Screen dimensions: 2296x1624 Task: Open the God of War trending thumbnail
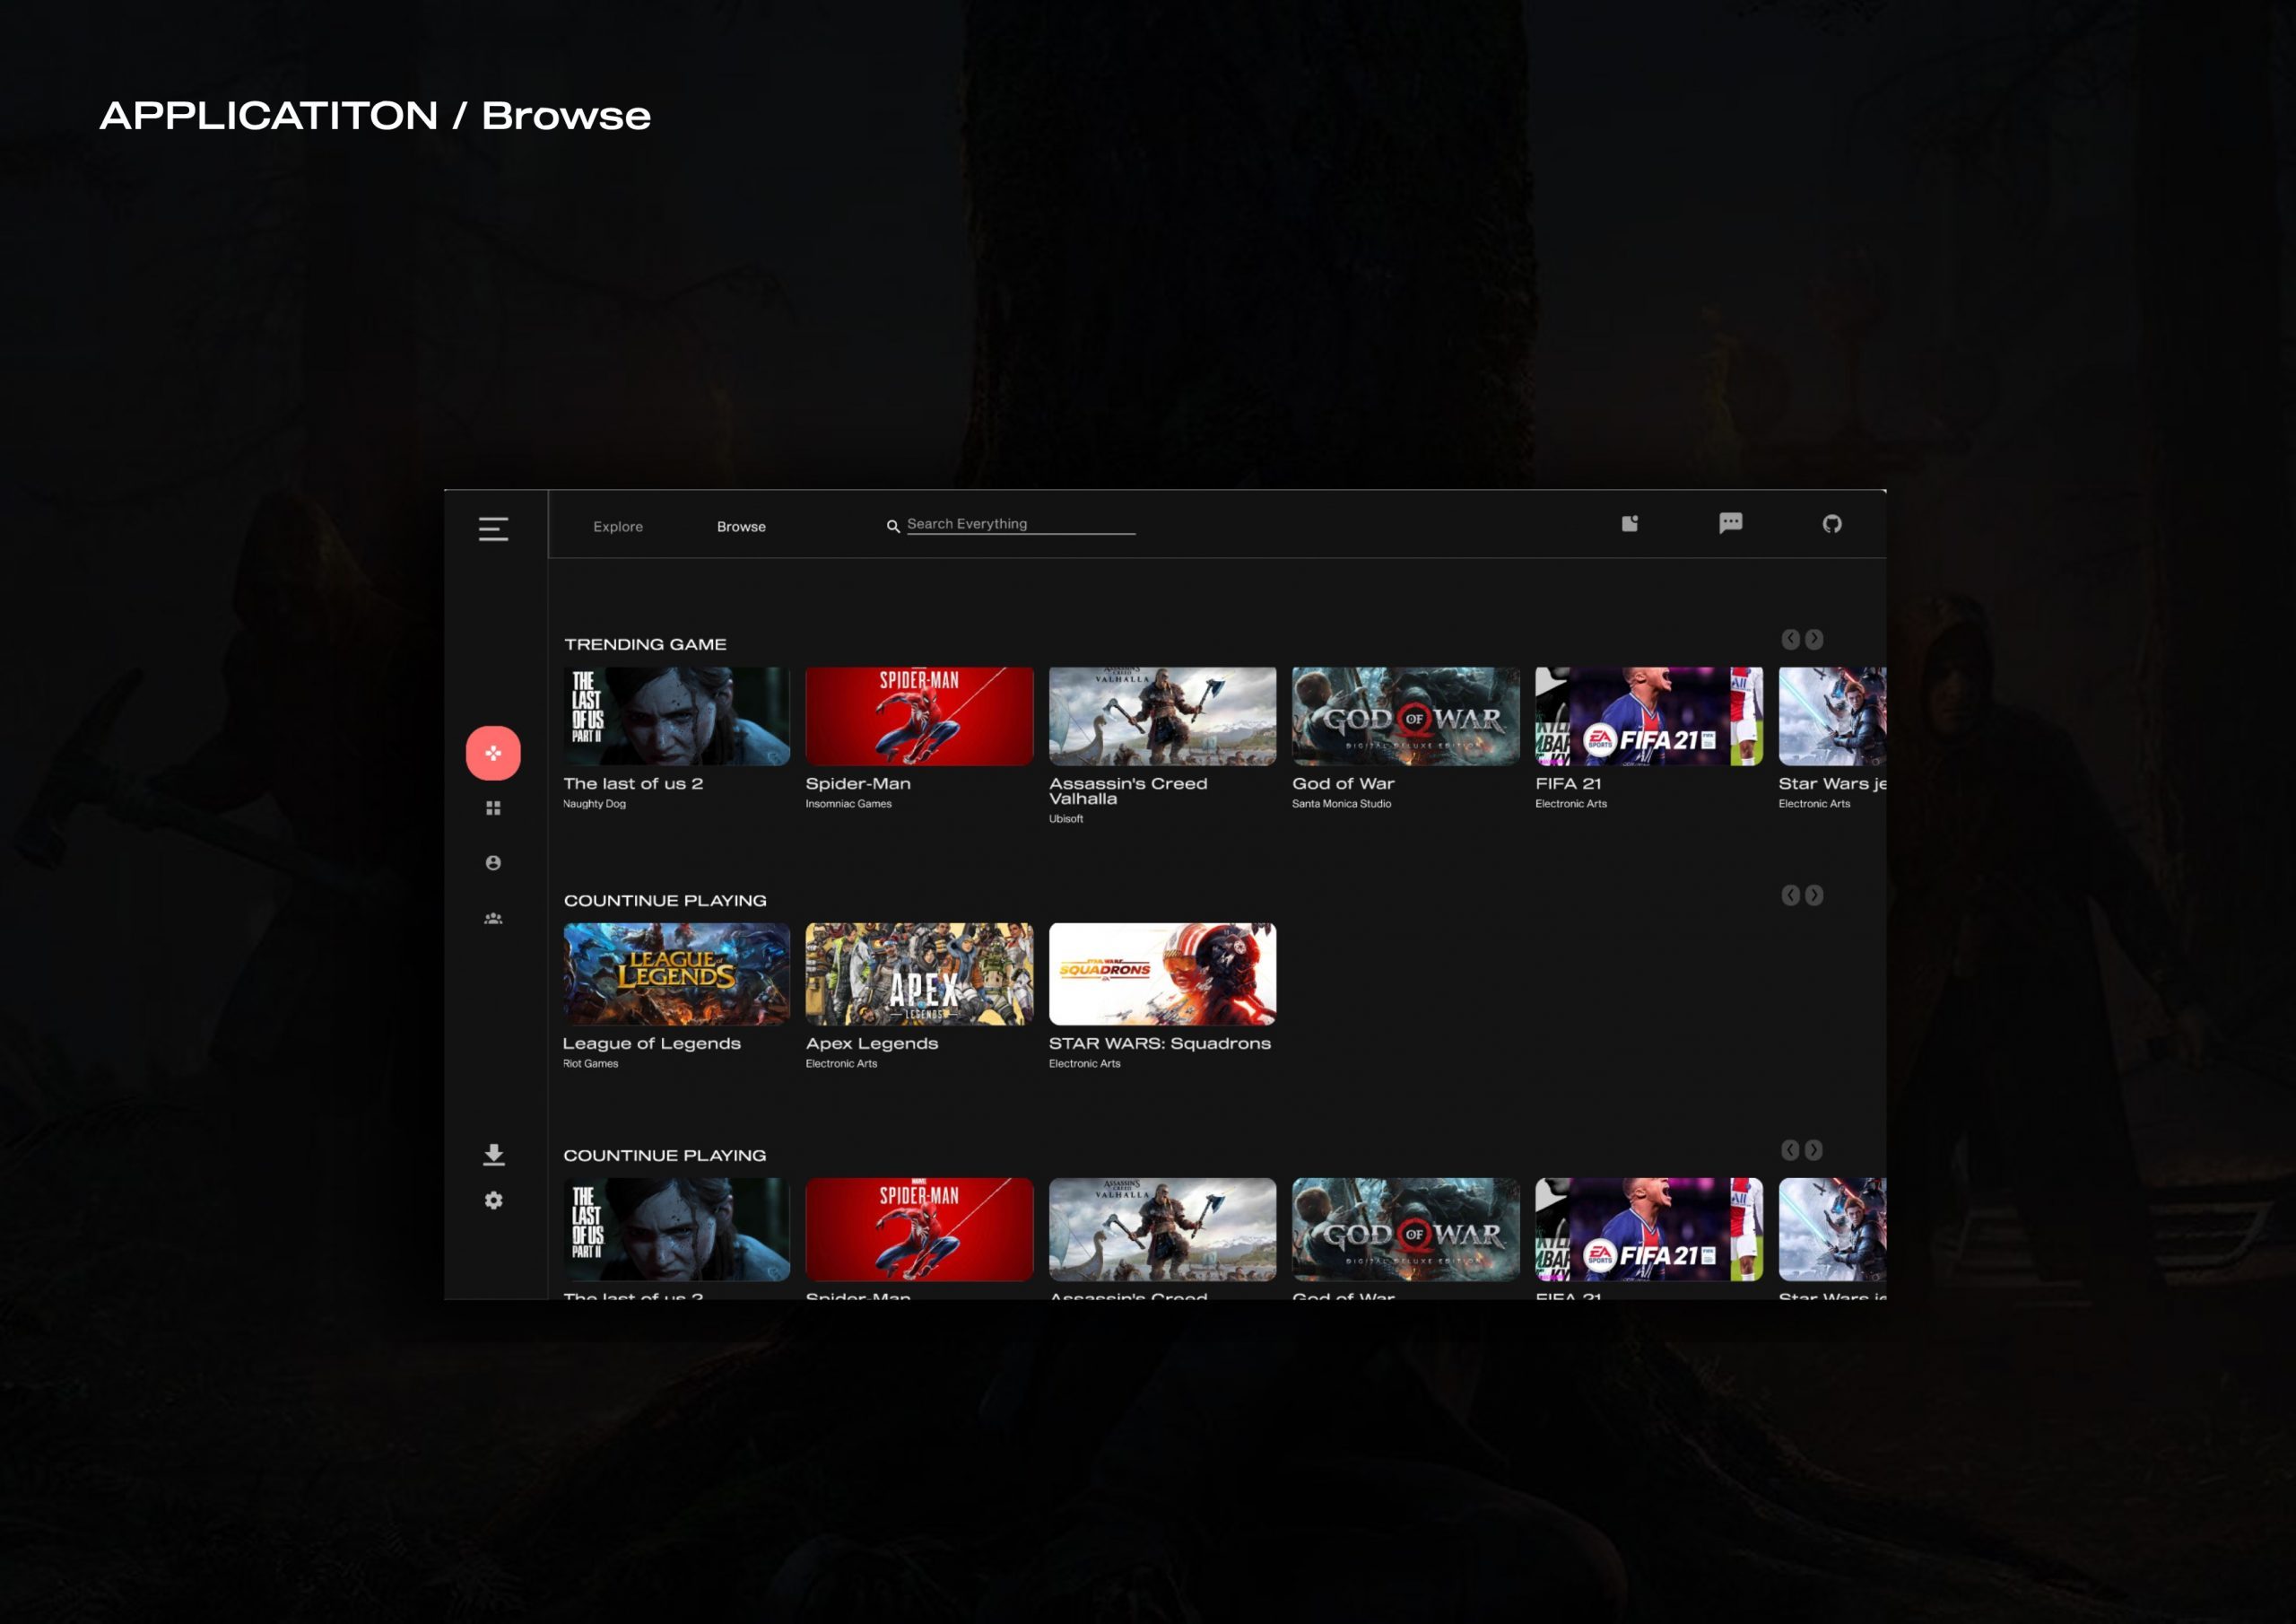1405,716
